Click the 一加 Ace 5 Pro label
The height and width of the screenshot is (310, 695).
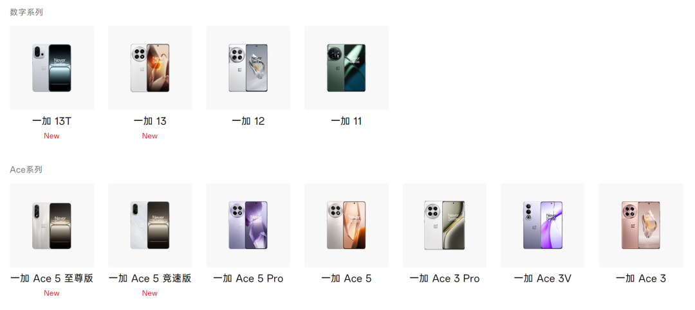pyautogui.click(x=248, y=278)
